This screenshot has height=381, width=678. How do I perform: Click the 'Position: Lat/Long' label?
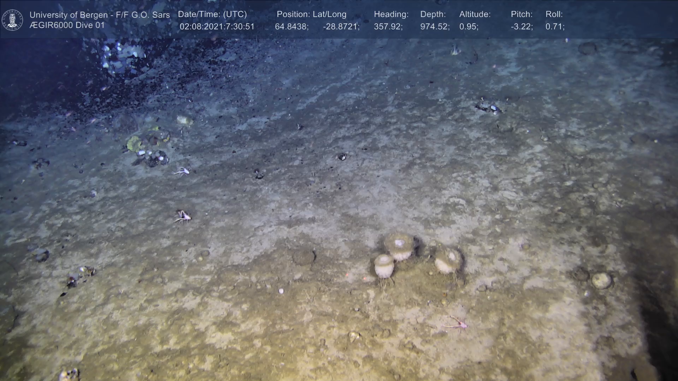(x=311, y=14)
